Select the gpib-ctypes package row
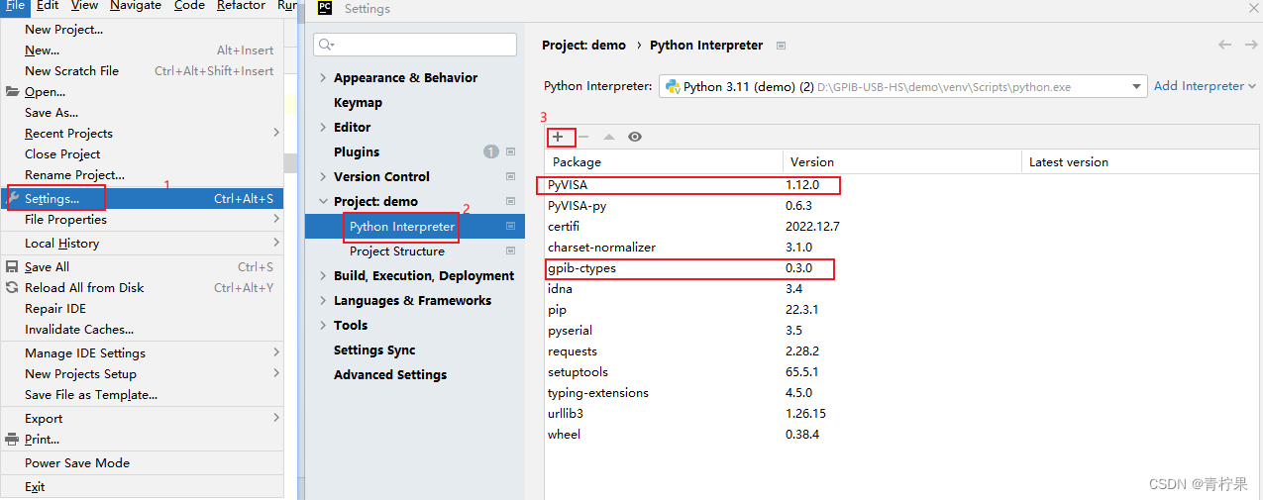1263x500 pixels. (x=903, y=267)
